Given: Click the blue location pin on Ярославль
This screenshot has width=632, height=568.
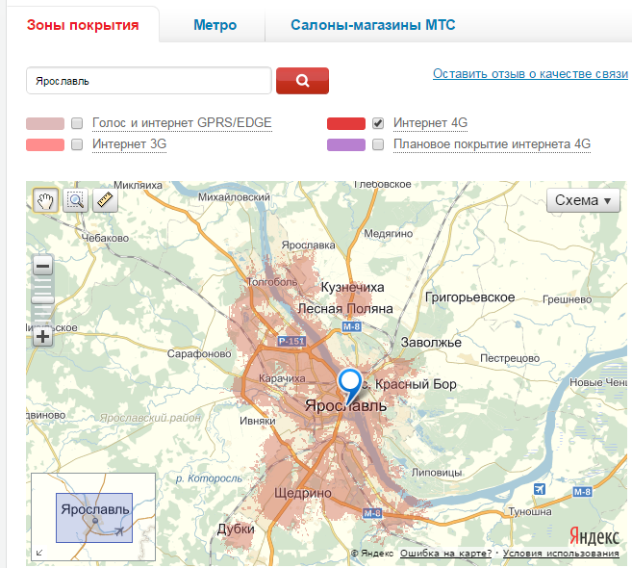Looking at the screenshot, I should 352,383.
